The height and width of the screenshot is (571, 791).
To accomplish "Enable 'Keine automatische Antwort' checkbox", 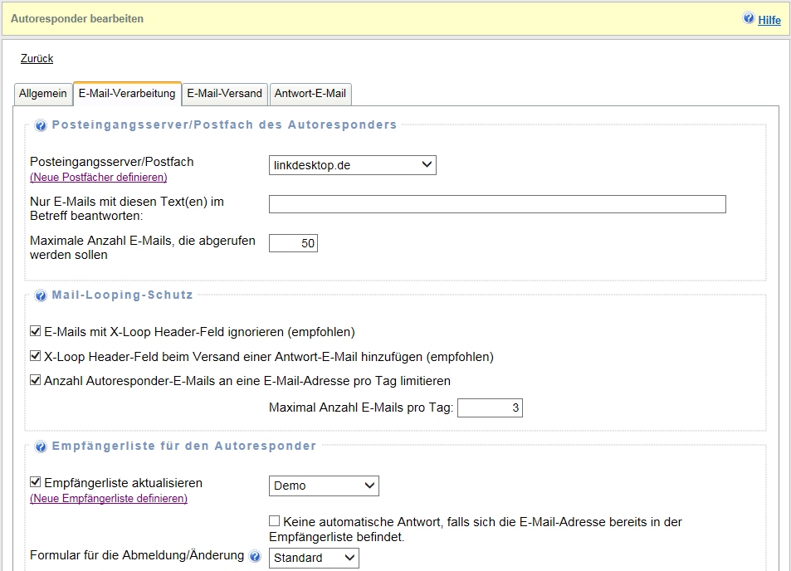I will pyautogui.click(x=274, y=522).
